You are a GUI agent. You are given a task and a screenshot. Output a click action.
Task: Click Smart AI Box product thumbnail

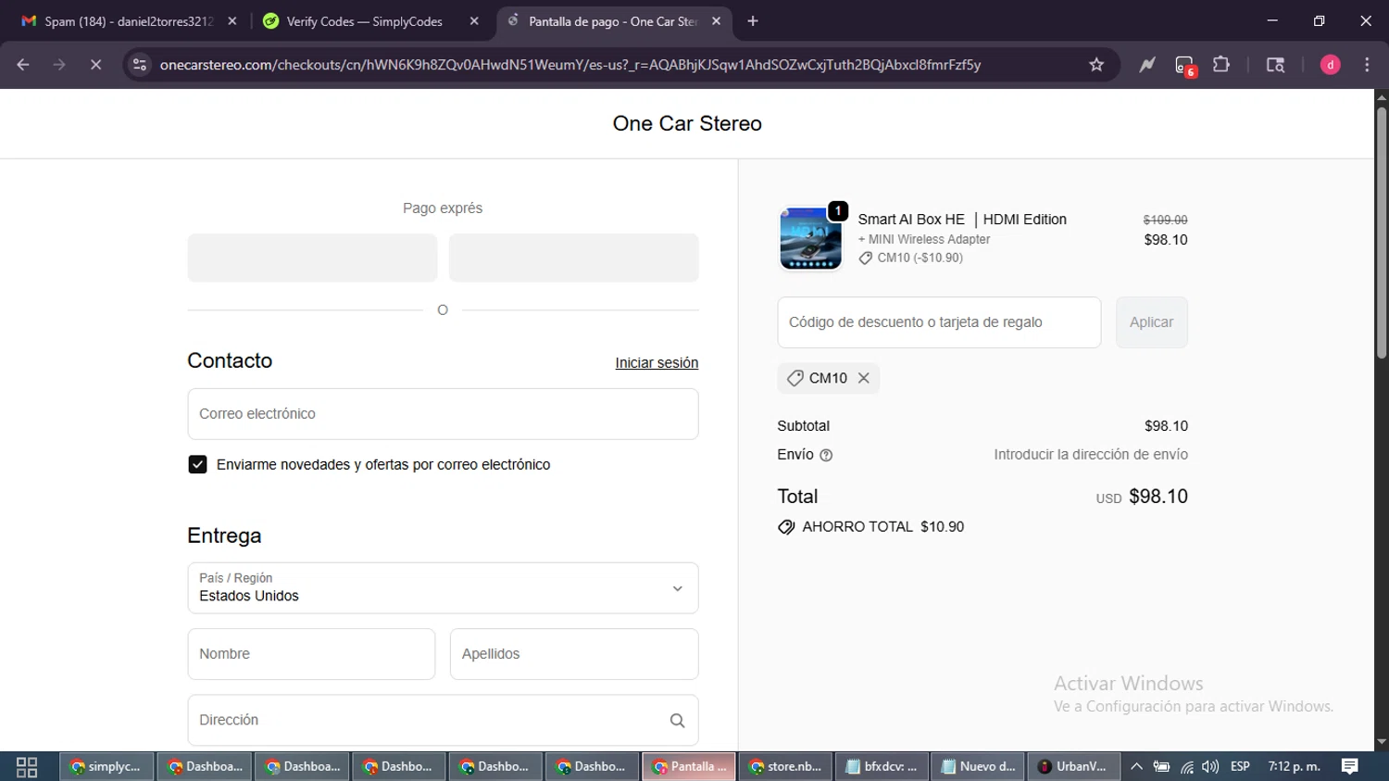(x=810, y=238)
